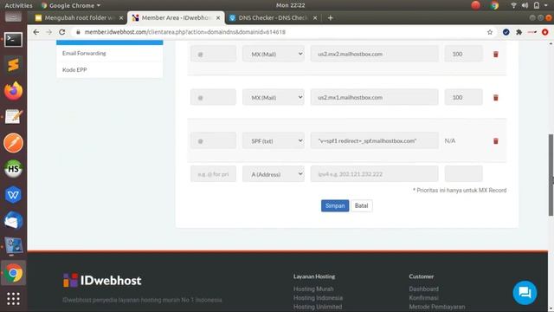554x312 pixels.
Task: Click the new record hostname field
Action: click(x=213, y=174)
